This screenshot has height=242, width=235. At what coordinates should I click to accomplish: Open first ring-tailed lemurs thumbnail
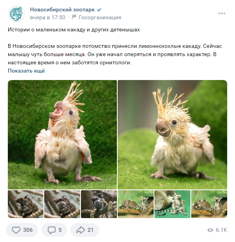pos(136,204)
